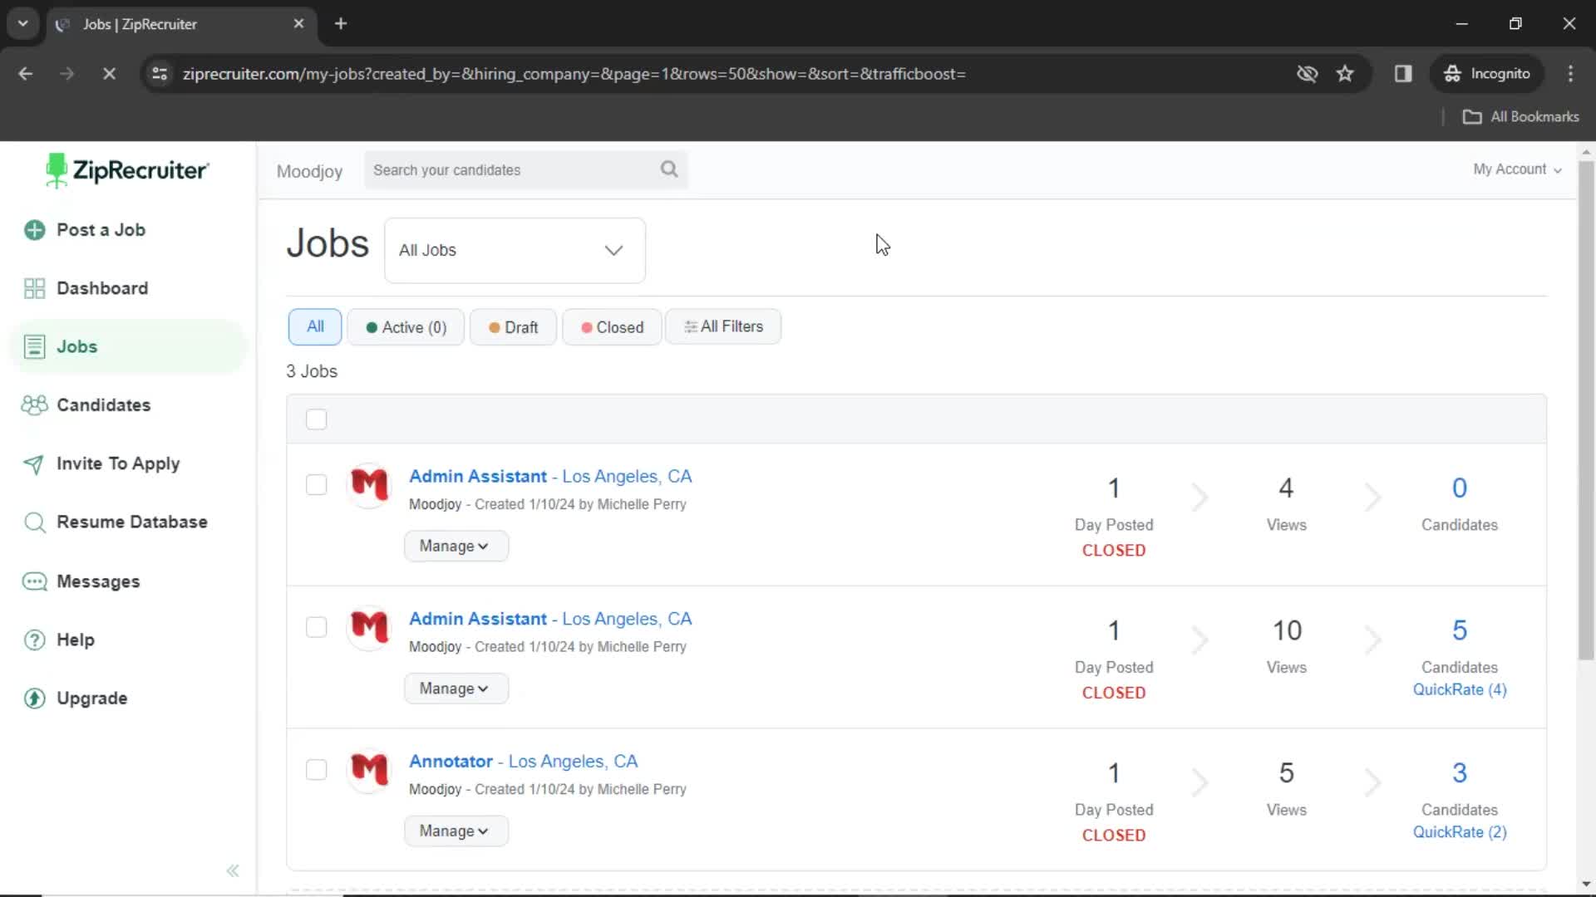
Task: Search candidates input field
Action: pos(526,169)
